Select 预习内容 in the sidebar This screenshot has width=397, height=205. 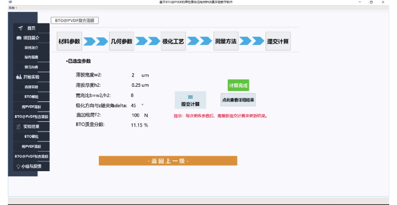(x=31, y=67)
